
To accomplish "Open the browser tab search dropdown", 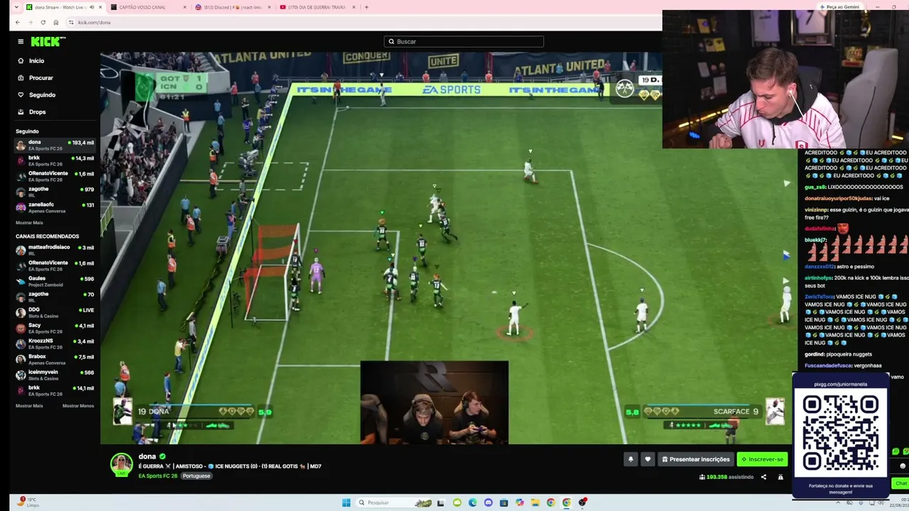I will (x=16, y=7).
